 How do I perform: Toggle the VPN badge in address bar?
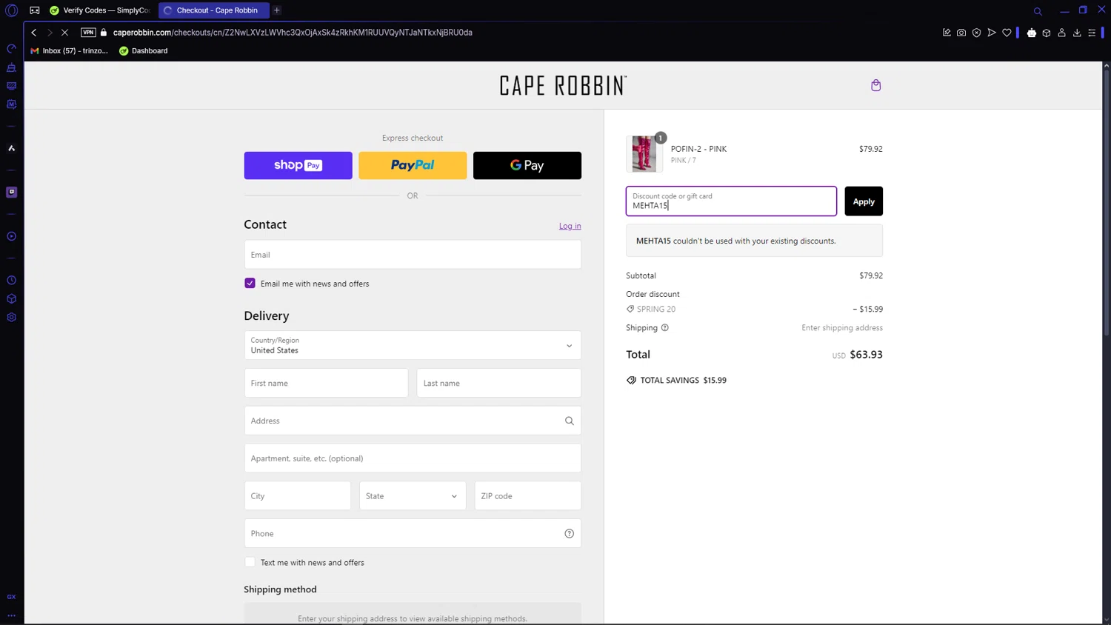click(88, 33)
